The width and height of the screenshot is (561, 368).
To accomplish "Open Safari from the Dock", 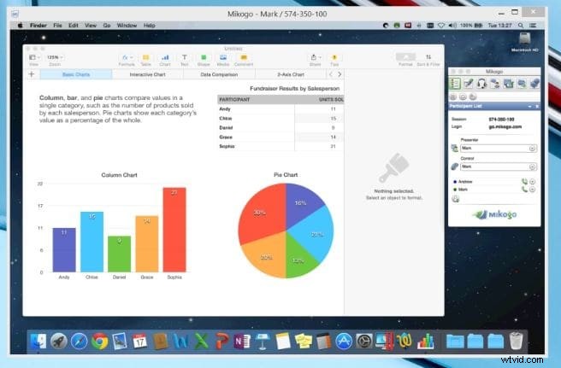I will [79, 342].
